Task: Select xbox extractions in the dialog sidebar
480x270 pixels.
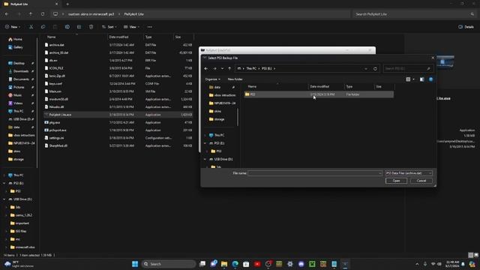Action: pos(222,95)
